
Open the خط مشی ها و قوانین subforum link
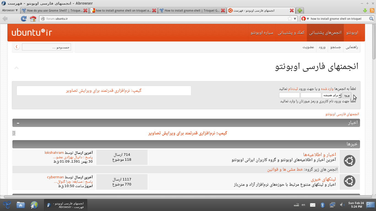pyautogui.click(x=285, y=170)
